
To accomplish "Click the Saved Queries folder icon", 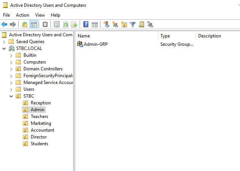I will coord(11,42).
